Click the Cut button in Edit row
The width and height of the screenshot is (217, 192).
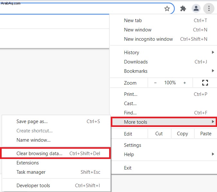tap(159, 134)
